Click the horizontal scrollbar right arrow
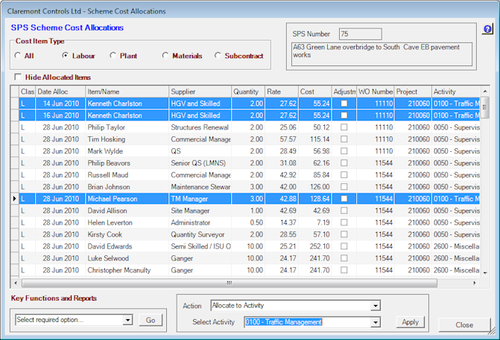This screenshot has width=500, height=340. [x=475, y=283]
